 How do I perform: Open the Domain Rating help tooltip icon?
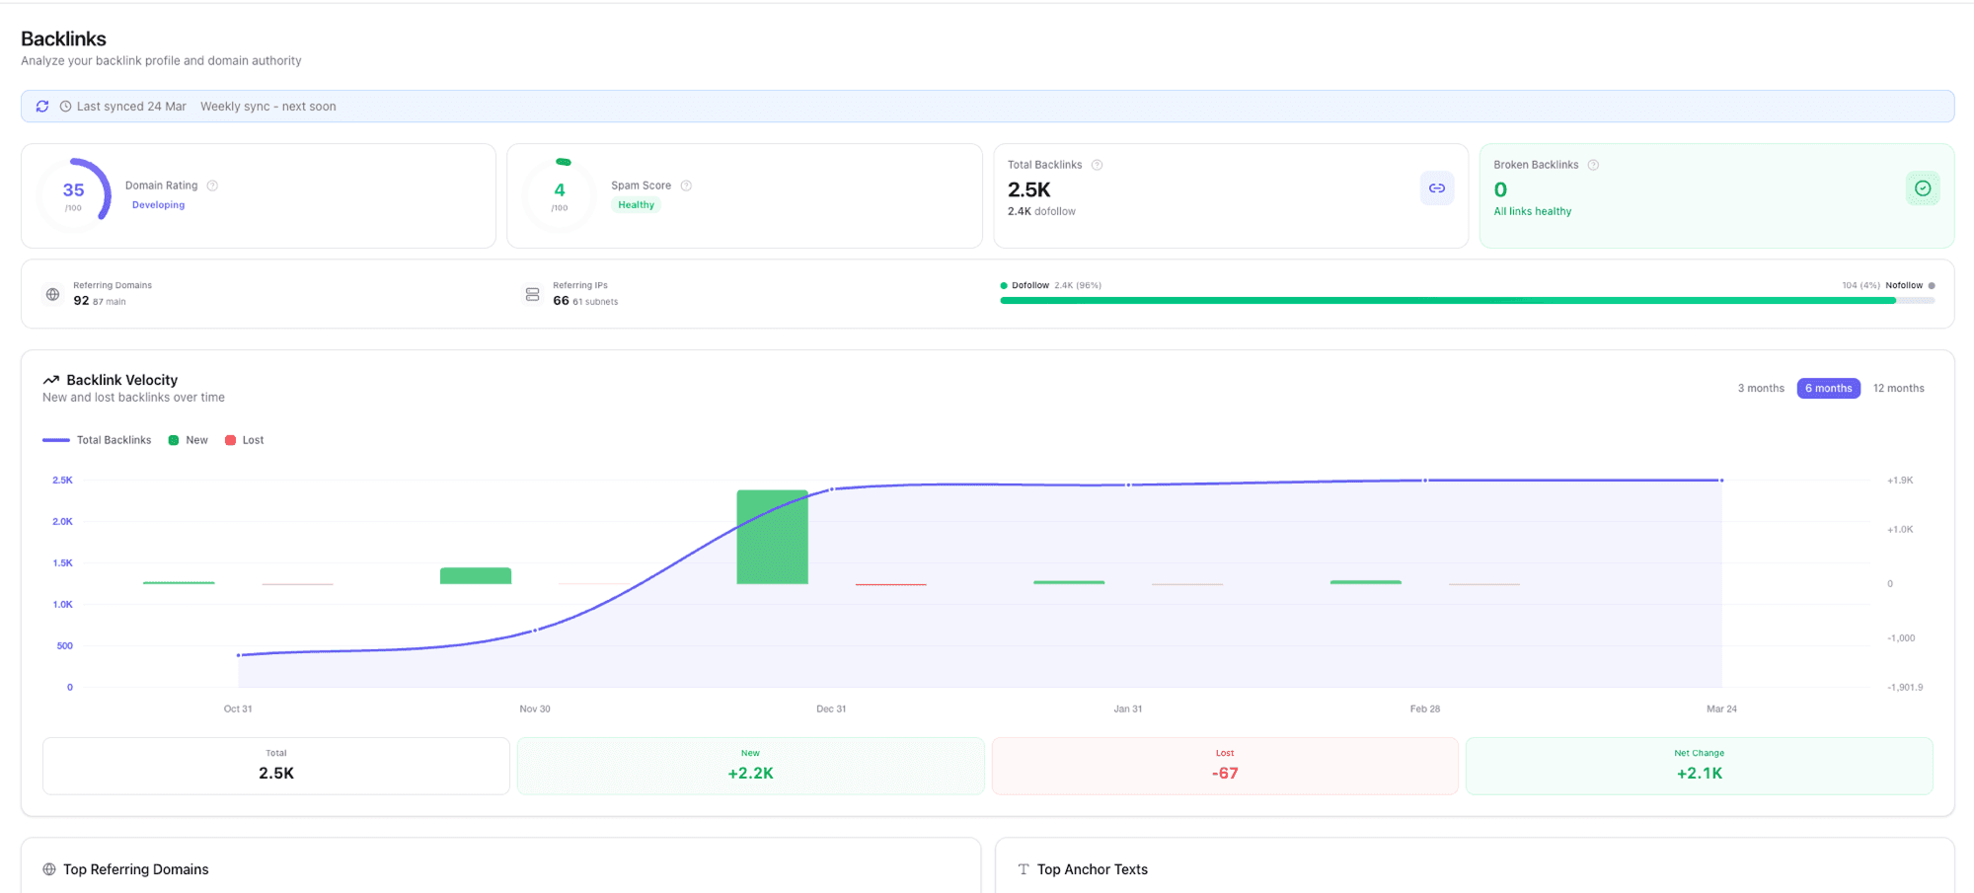211,185
